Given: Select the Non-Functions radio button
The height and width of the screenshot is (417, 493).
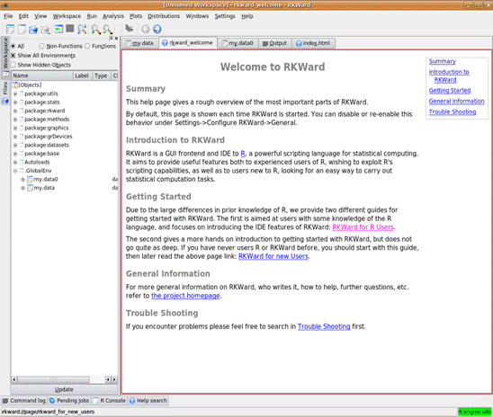Looking at the screenshot, I should point(41,46).
